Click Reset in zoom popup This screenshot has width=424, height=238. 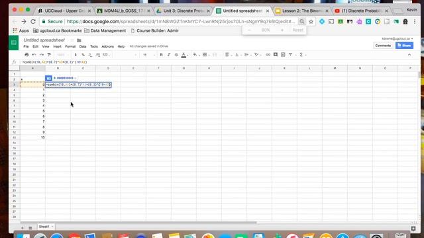297,30
